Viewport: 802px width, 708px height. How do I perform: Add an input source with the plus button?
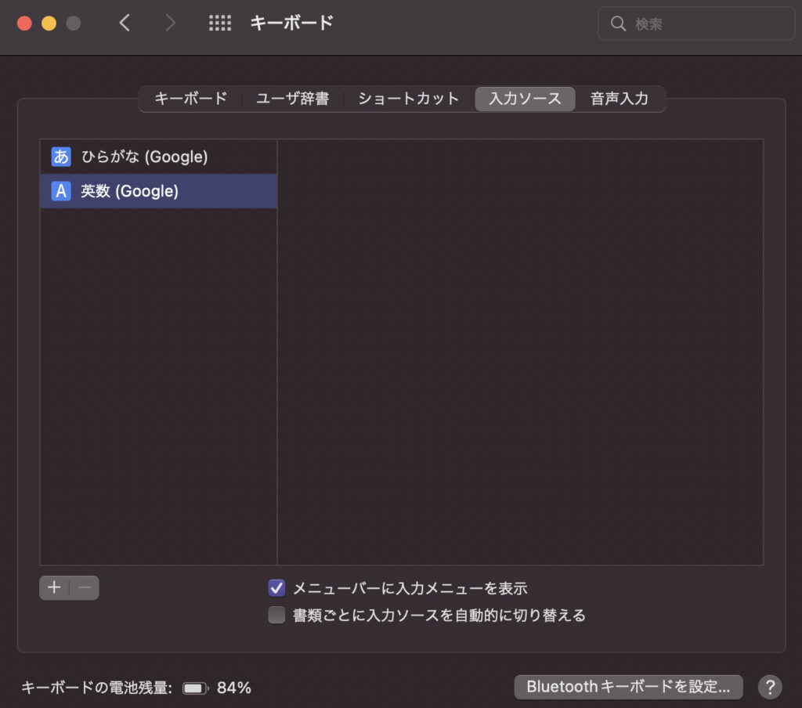(54, 587)
